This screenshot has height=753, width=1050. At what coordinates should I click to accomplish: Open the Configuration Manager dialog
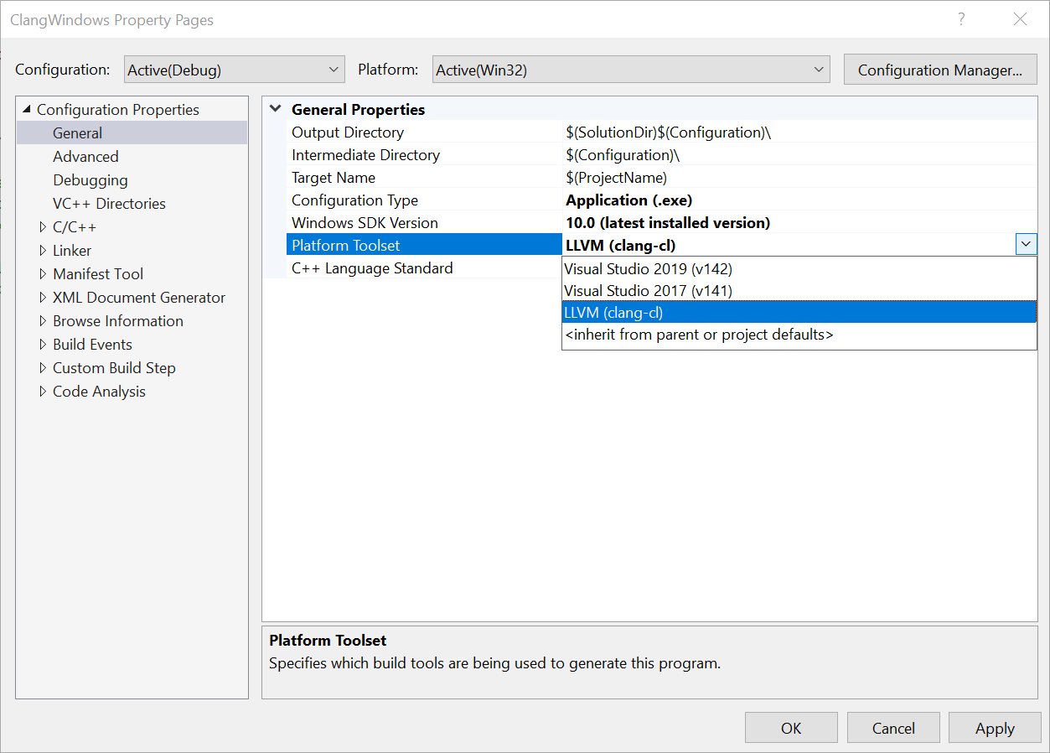[939, 70]
